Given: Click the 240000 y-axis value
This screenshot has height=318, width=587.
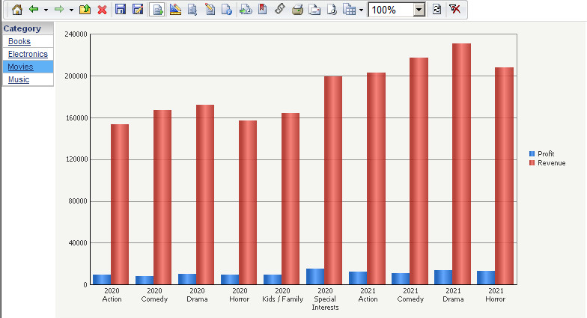Looking at the screenshot, I should pyautogui.click(x=76, y=34).
